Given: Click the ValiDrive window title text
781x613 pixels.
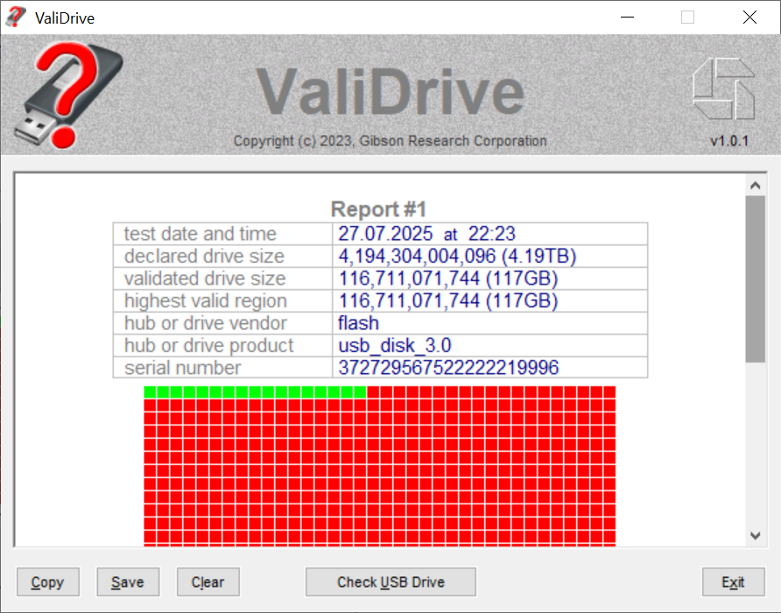Looking at the screenshot, I should (65, 18).
